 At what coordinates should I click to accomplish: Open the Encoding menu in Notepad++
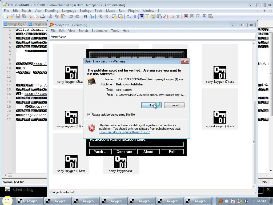point(52,11)
